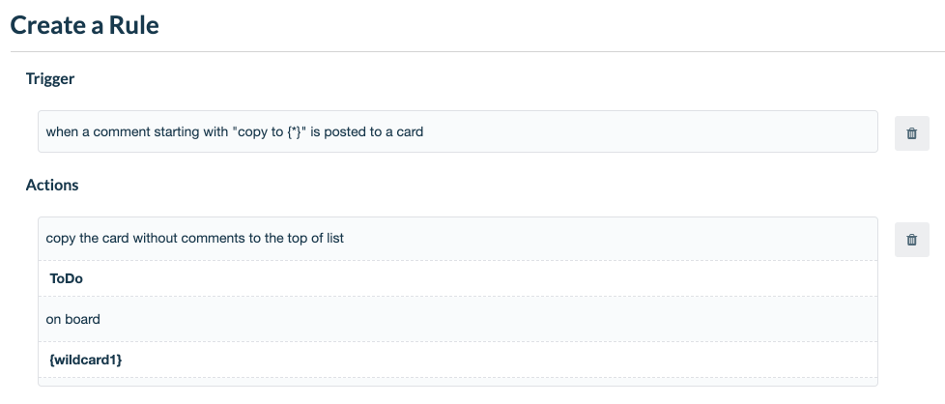This screenshot has width=945, height=404.
Task: Remove the copy card action via trash icon
Action: coord(911,240)
